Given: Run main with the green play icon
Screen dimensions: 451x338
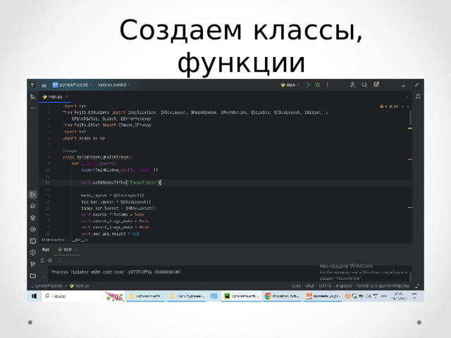Looking at the screenshot, I should click(308, 84).
